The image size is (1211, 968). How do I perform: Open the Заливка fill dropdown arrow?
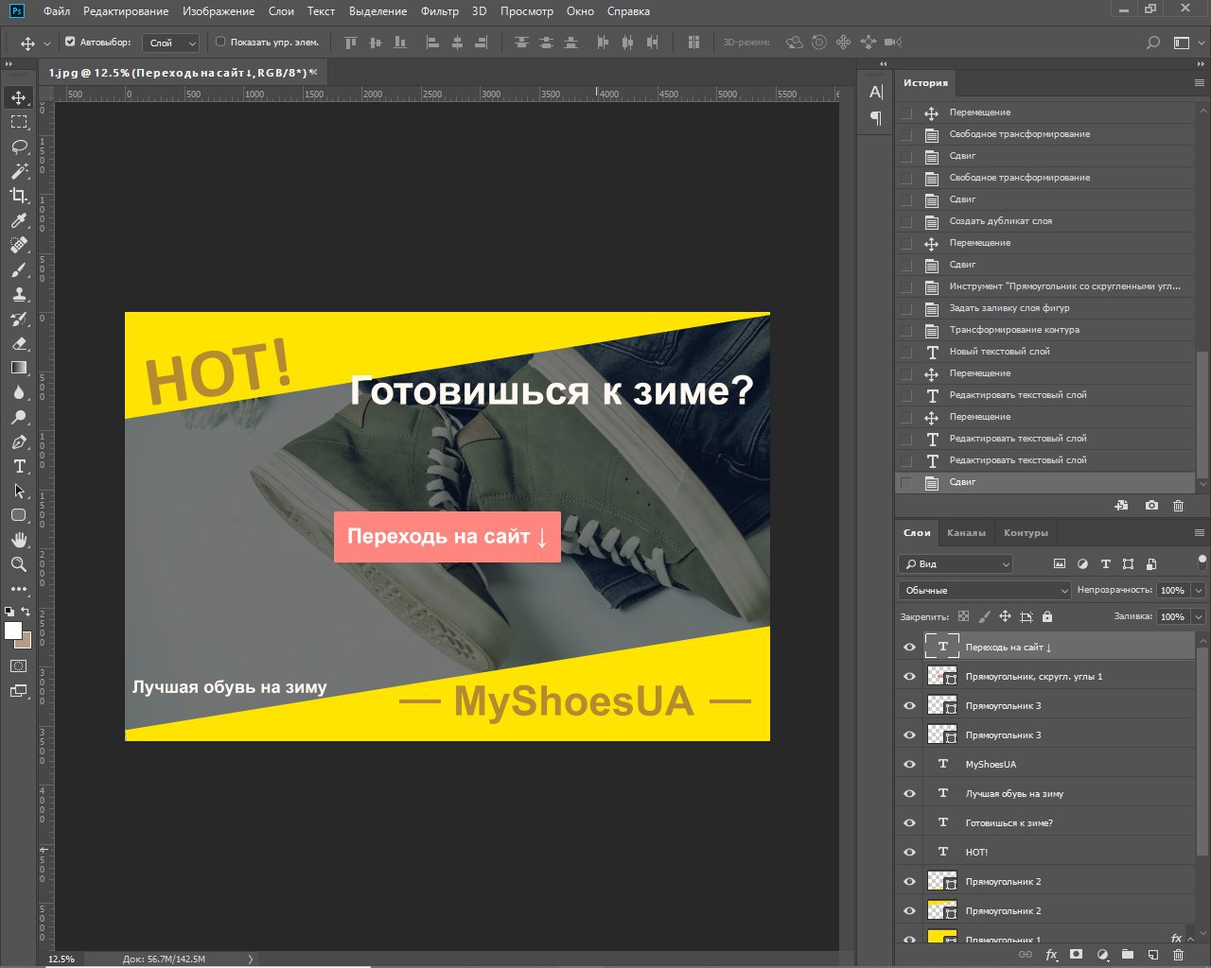[1199, 616]
